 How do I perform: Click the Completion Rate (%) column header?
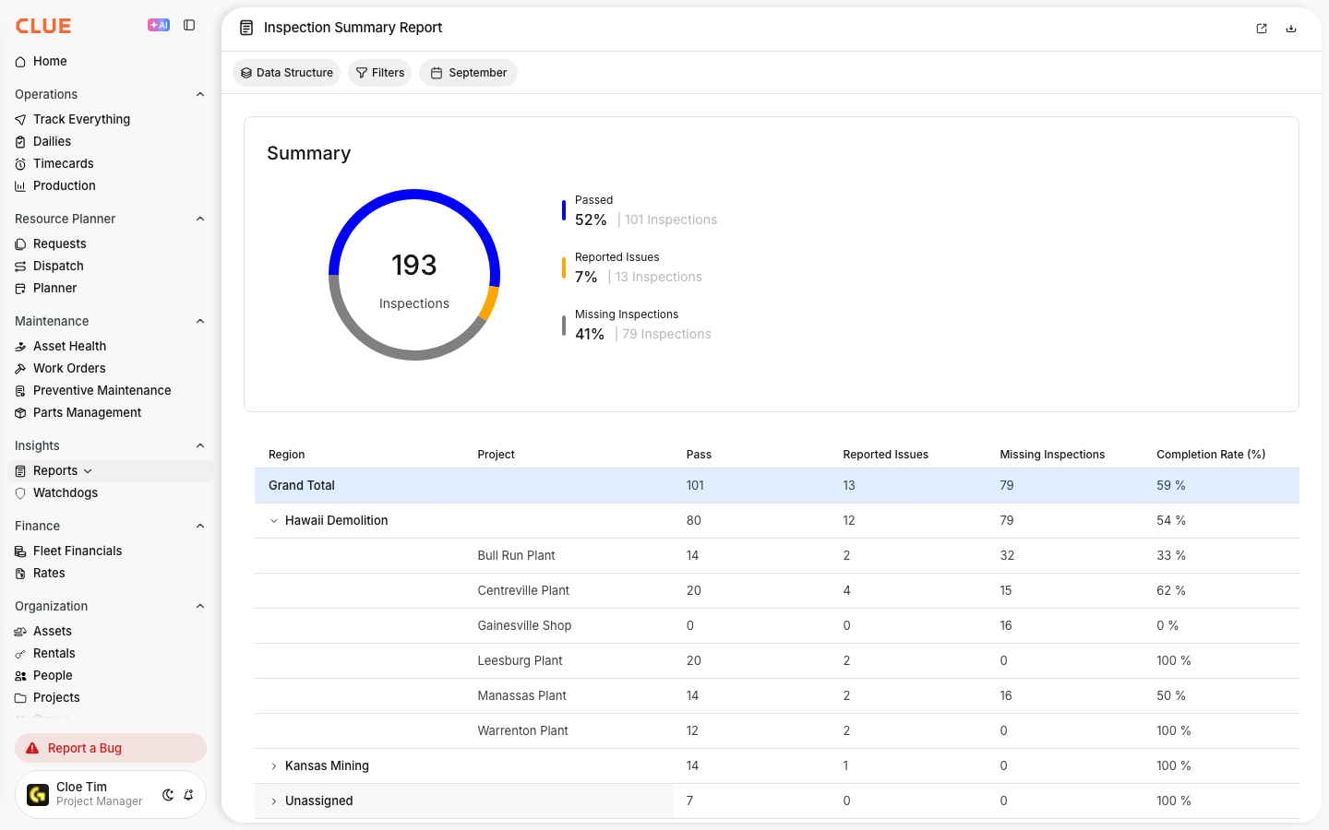pyautogui.click(x=1211, y=455)
